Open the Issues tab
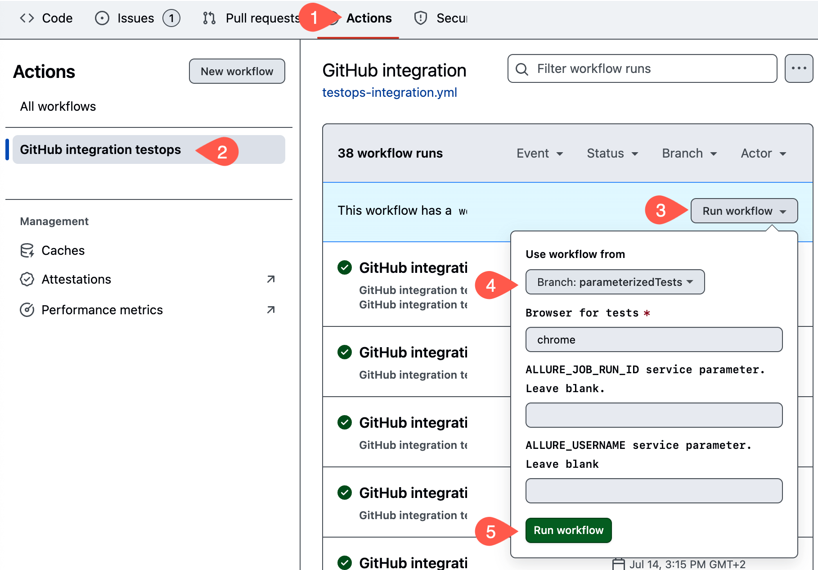The width and height of the screenshot is (818, 570). pyautogui.click(x=134, y=18)
